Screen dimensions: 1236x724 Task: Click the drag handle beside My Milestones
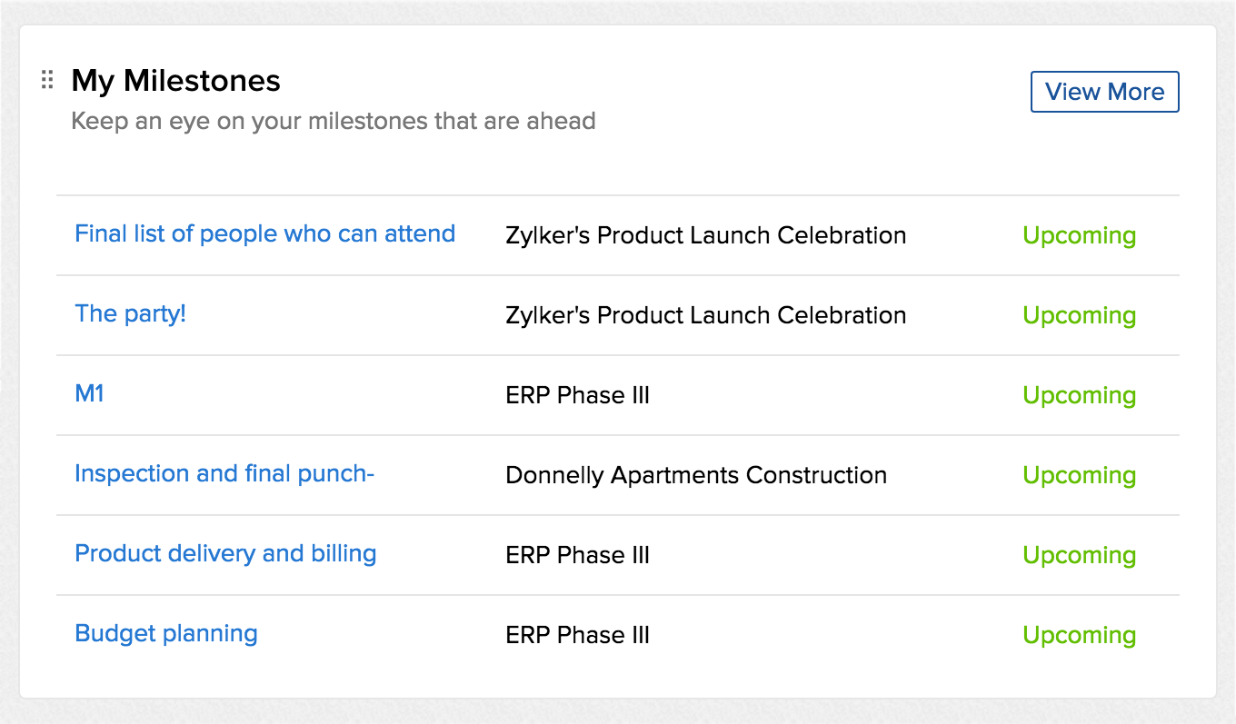coord(48,81)
